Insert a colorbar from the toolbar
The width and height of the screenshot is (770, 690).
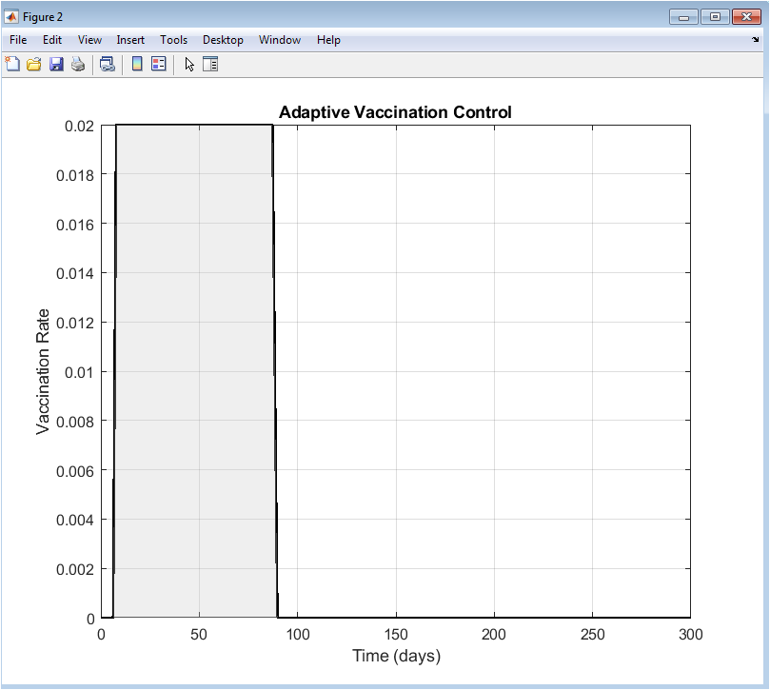click(137, 65)
